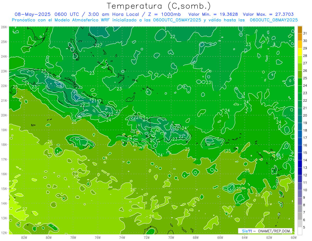Image resolution: width=312 pixels, height=241 pixels.
Task: Click the '19' label on the color scale
Action: [x=305, y=123]
